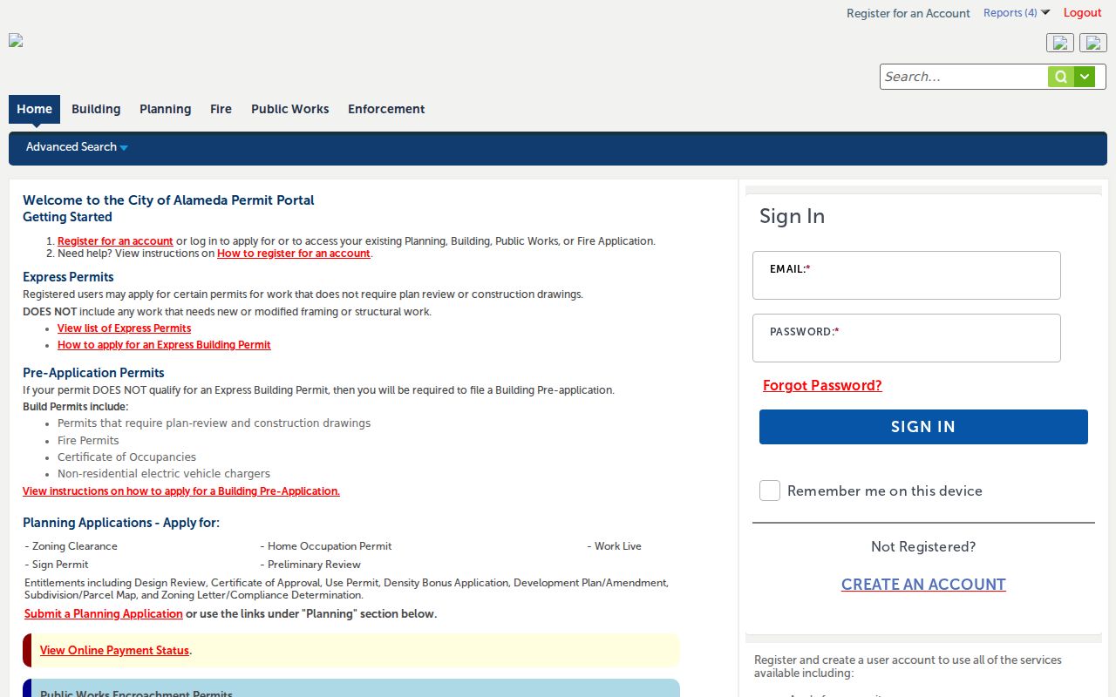1116x697 pixels.
Task: Open How to apply for Express Building Permit
Action: (164, 345)
